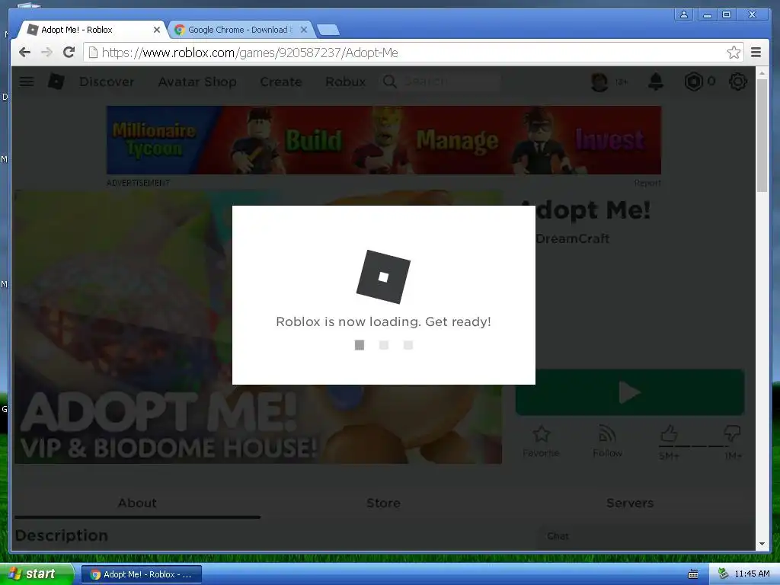Image resolution: width=780 pixels, height=585 pixels.
Task: Click the Millionaire Tycoon advertisement banner
Action: [x=384, y=140]
